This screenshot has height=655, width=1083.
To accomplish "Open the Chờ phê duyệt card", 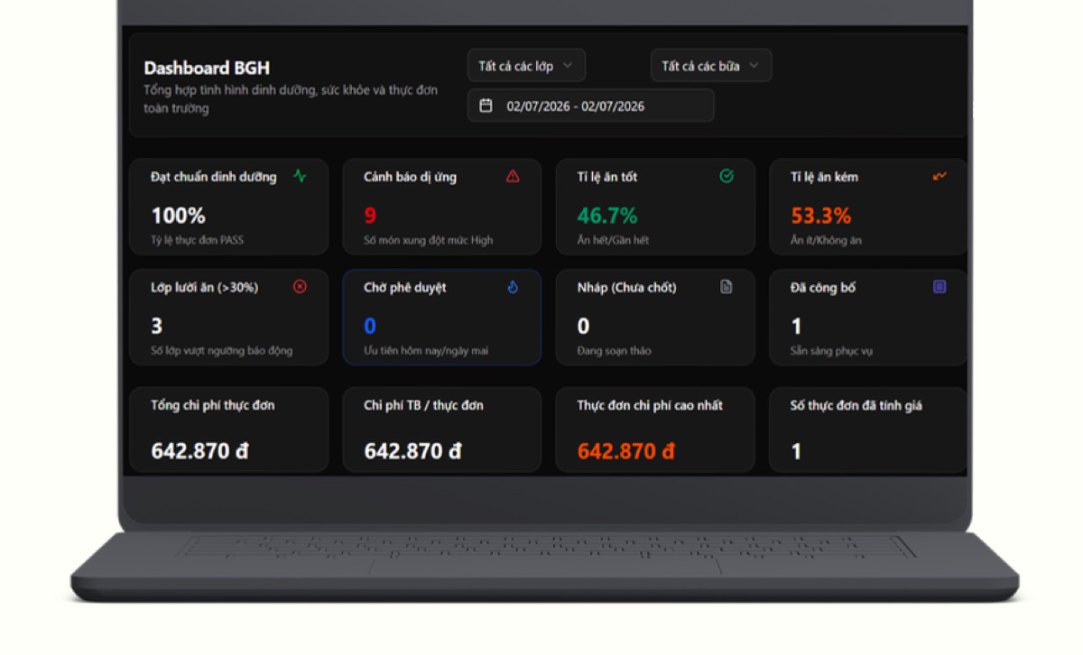I will pyautogui.click(x=442, y=317).
